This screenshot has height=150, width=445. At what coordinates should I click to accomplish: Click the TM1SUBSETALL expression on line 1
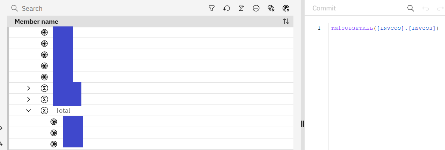(385, 28)
